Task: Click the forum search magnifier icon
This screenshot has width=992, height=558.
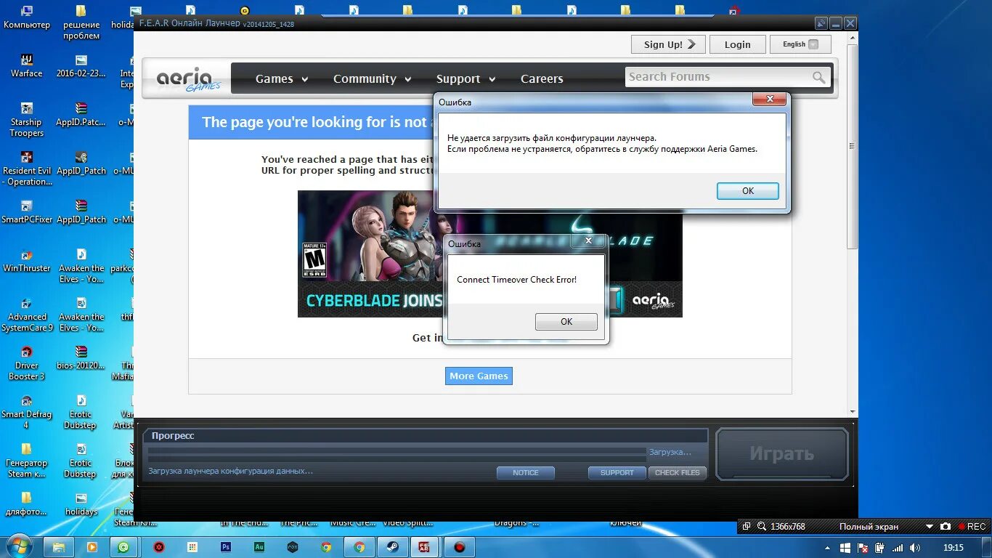Action: (x=818, y=77)
